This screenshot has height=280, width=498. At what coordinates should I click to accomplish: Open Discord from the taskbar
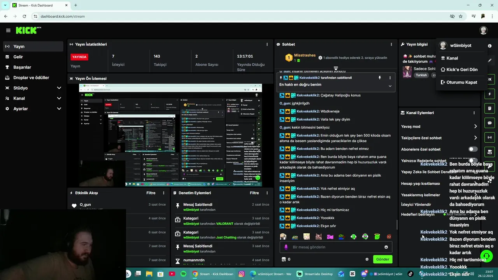click(364, 274)
